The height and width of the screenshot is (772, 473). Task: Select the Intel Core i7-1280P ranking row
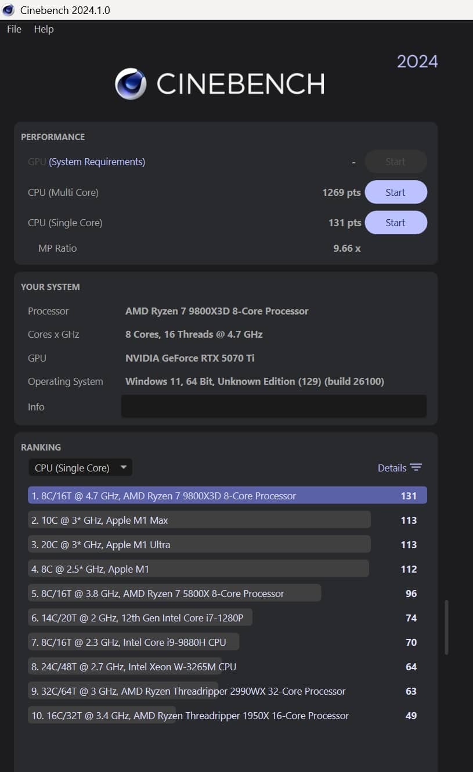pos(140,618)
